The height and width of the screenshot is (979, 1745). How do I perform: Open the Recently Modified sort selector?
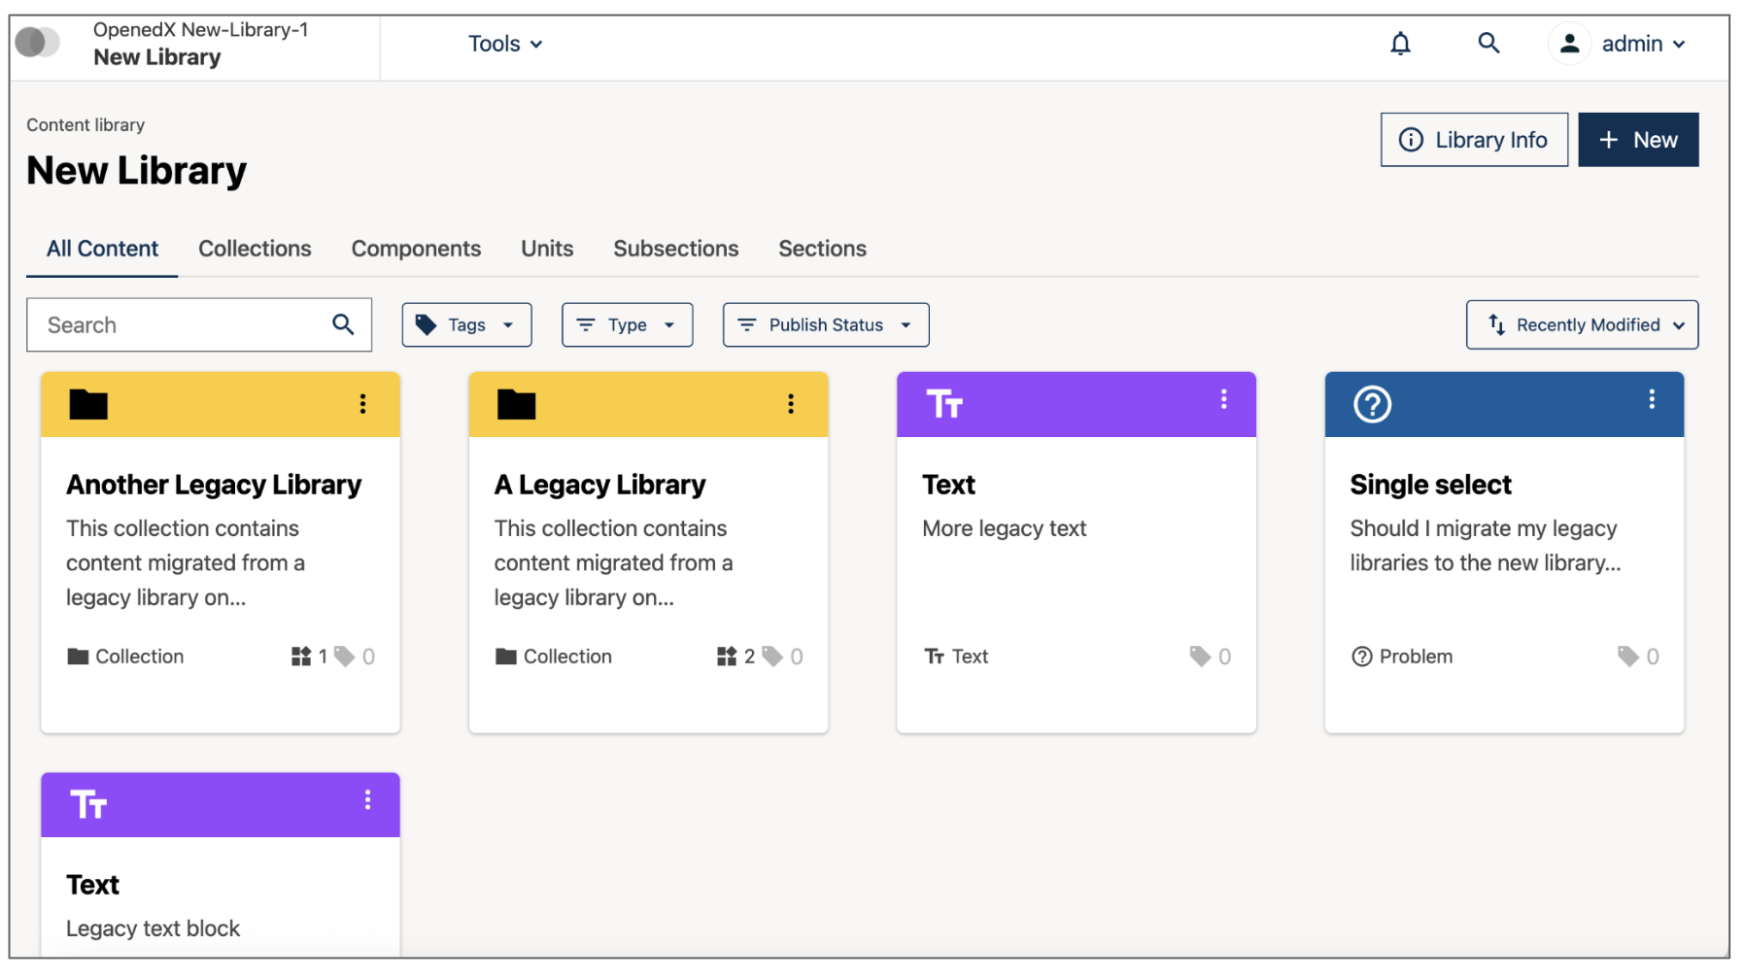coord(1581,324)
